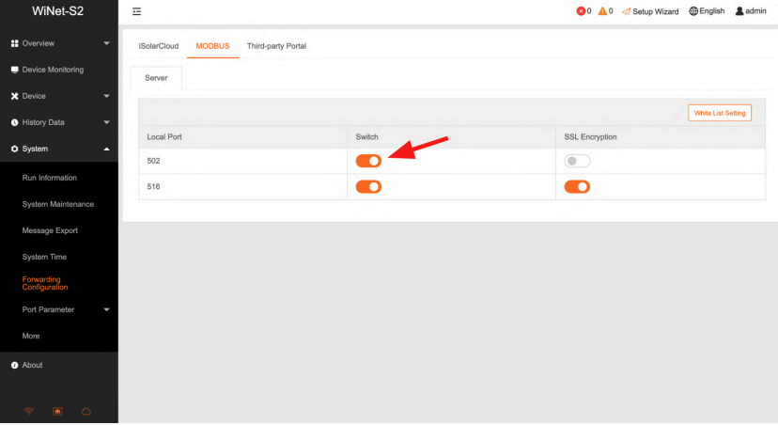Expand the Port Parameter submenu

pyautogui.click(x=106, y=309)
